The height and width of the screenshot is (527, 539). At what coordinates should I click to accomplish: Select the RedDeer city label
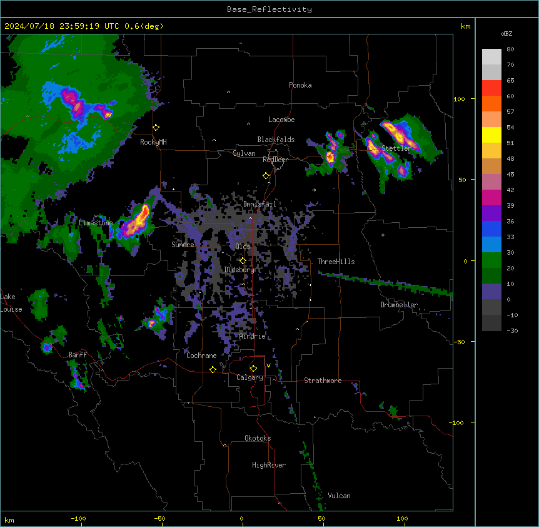(x=275, y=160)
